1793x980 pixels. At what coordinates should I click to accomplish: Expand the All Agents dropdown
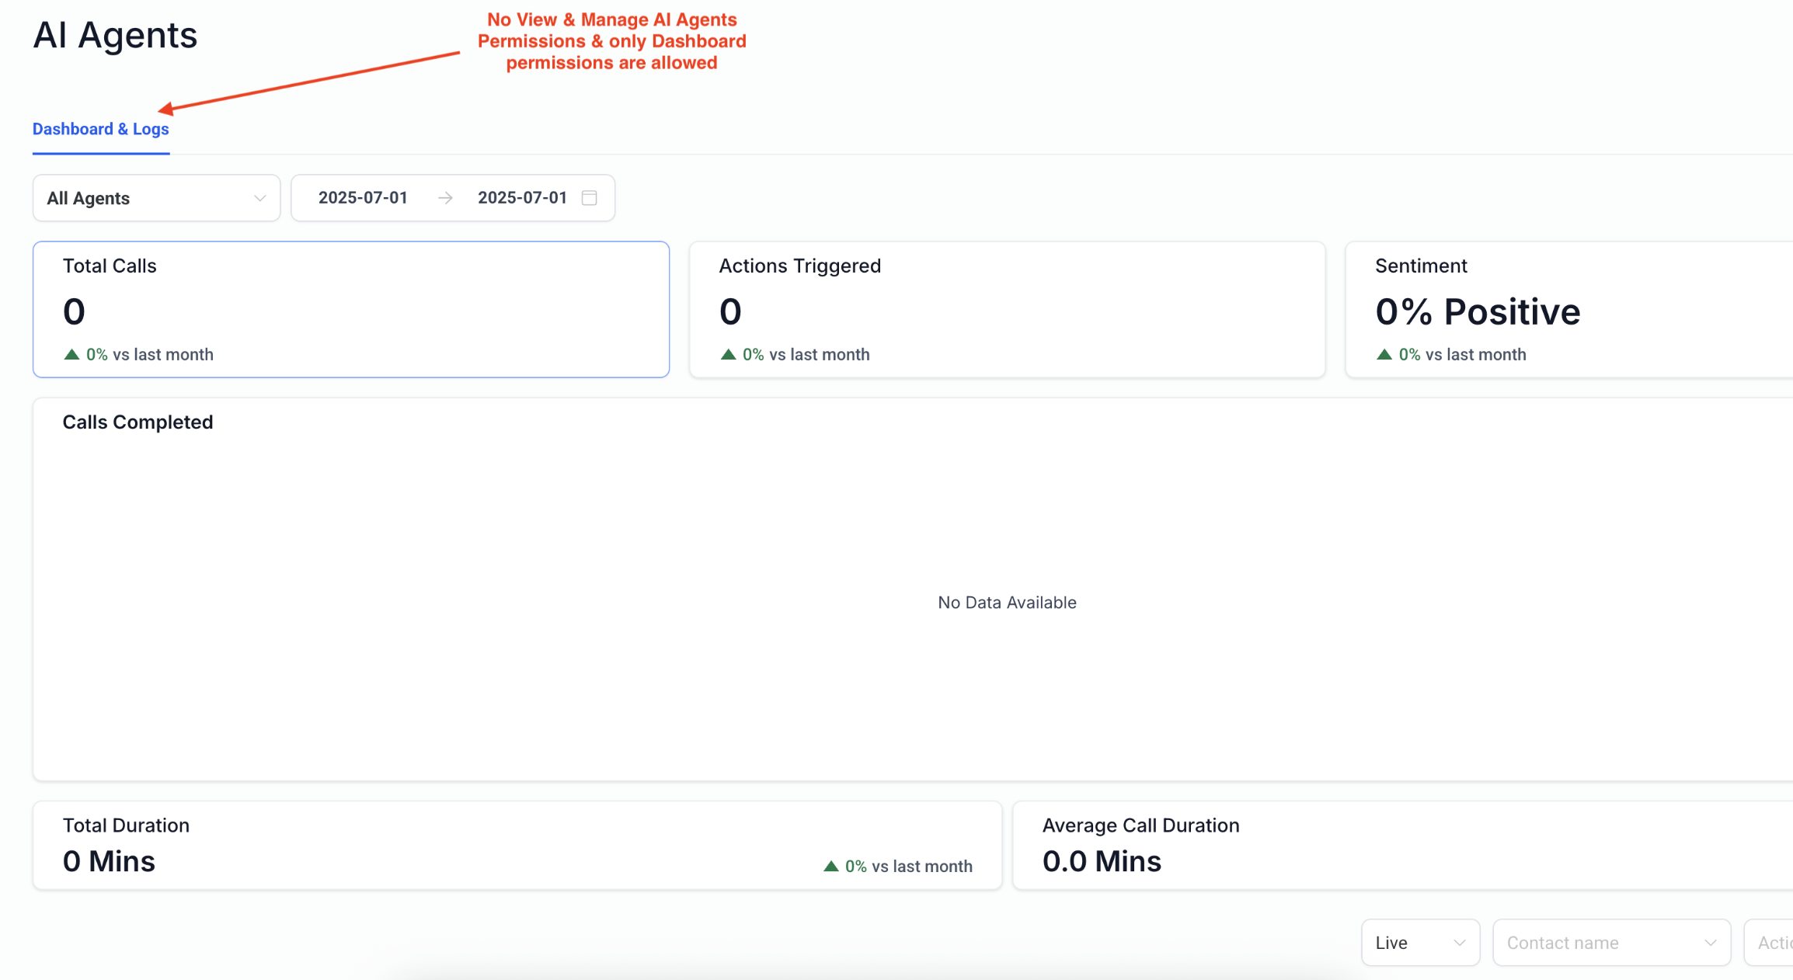[156, 198]
